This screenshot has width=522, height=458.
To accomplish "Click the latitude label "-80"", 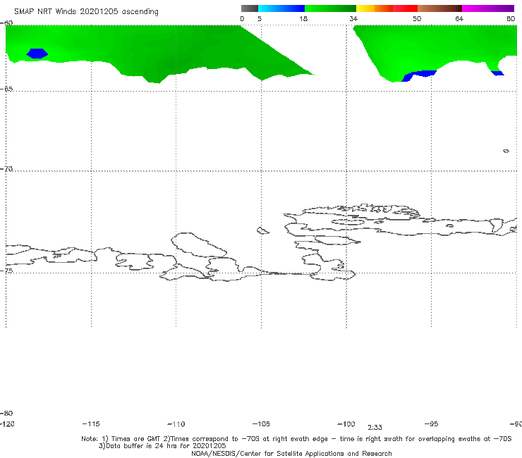I will coord(6,414).
